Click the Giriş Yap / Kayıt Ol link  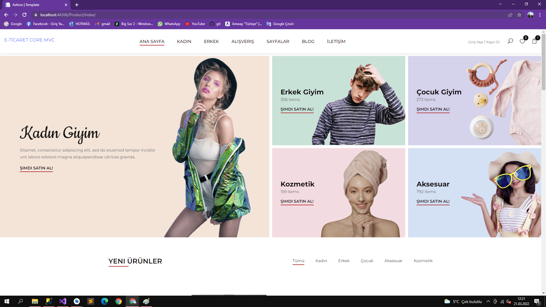click(x=483, y=42)
